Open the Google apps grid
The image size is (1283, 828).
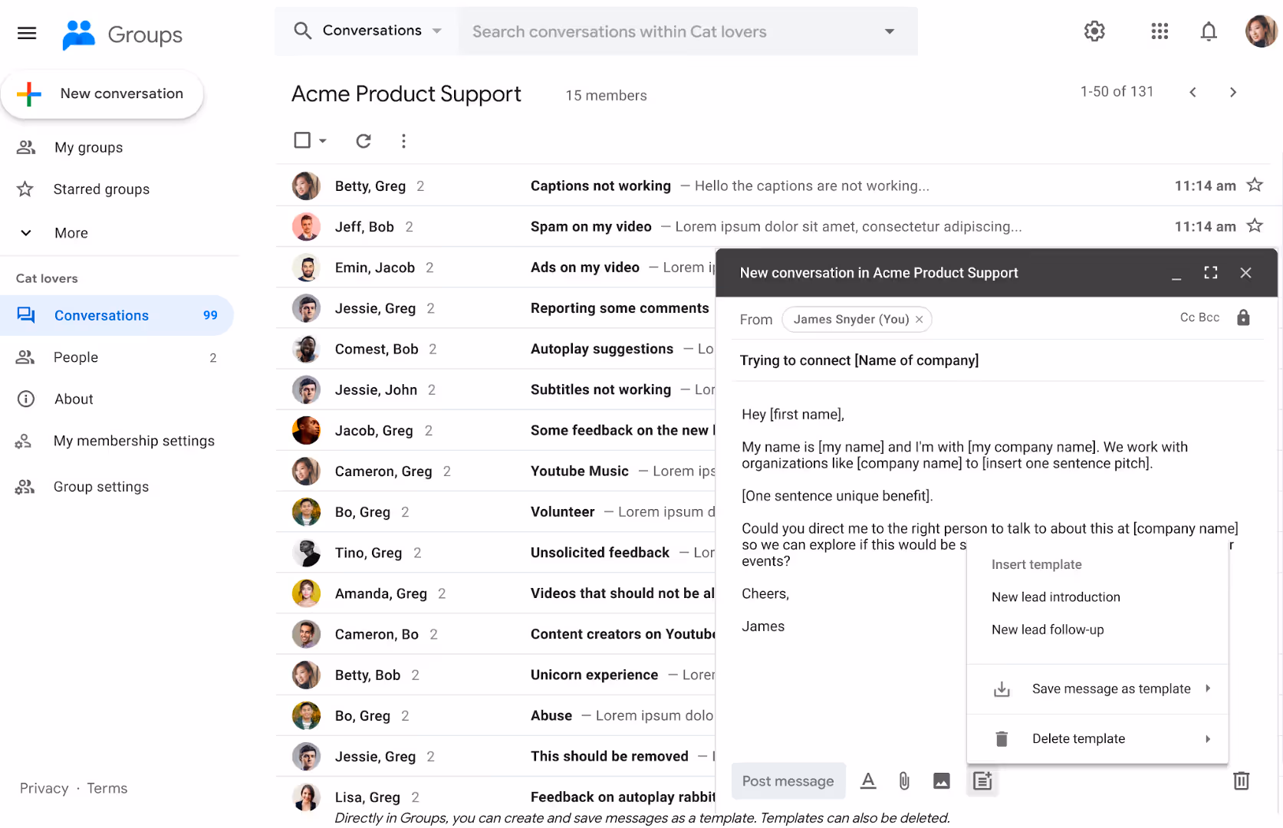(1160, 31)
